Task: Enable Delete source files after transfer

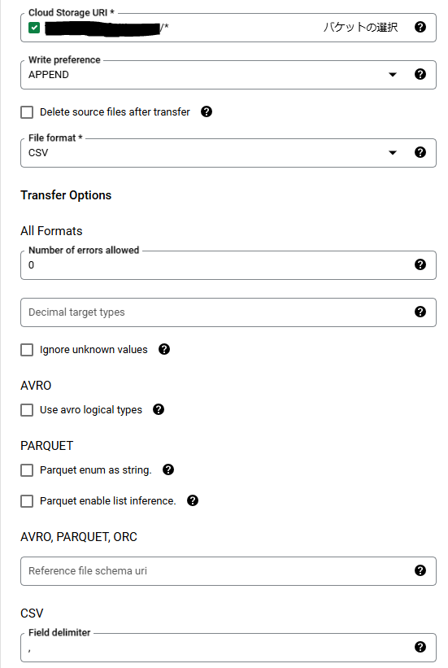Action: click(x=27, y=112)
